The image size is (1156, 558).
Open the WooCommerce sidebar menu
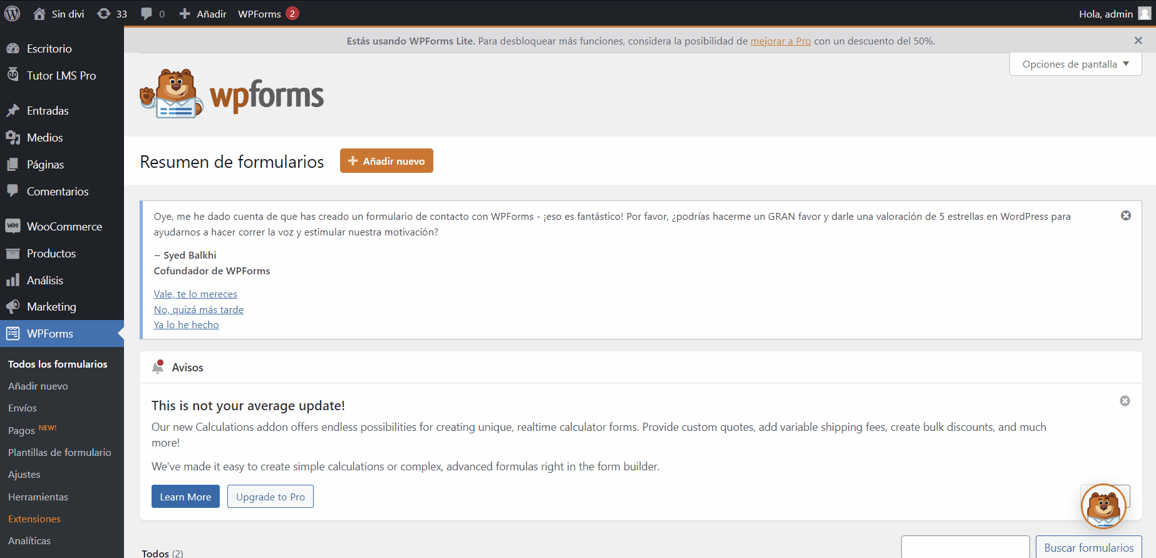64,227
